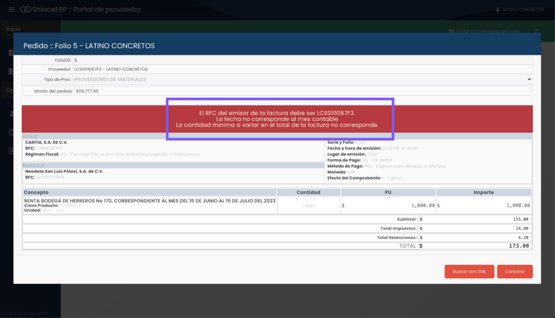Click the Efecto del Comprobante line
The height and width of the screenshot is (318, 555).
365,178
